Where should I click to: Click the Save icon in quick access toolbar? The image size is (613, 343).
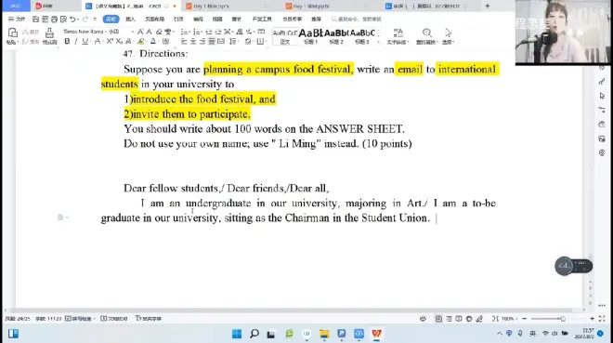[35, 20]
